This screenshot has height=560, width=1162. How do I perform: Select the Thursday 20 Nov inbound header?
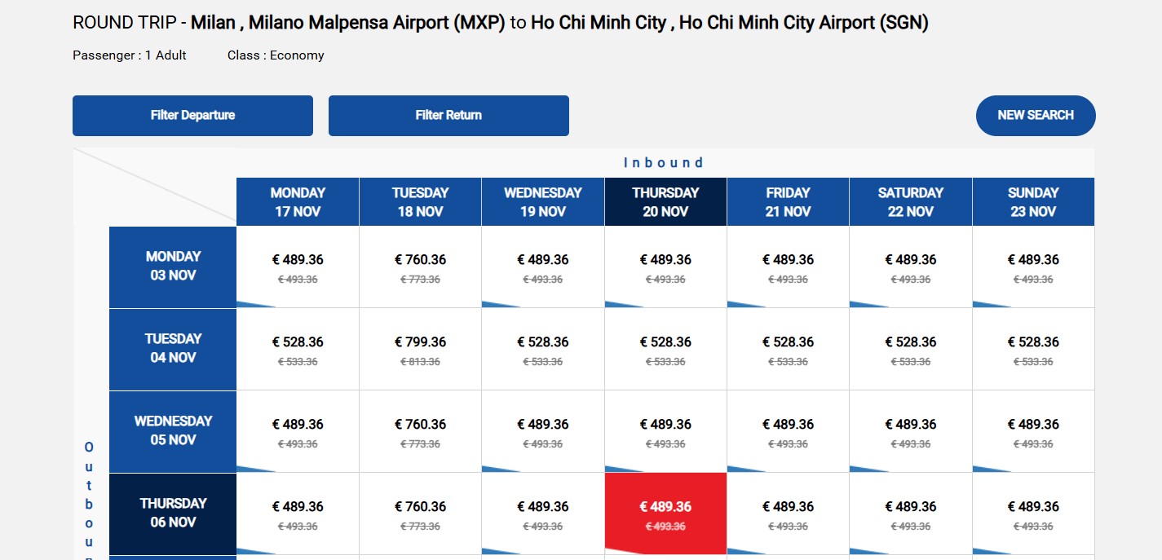coord(665,202)
